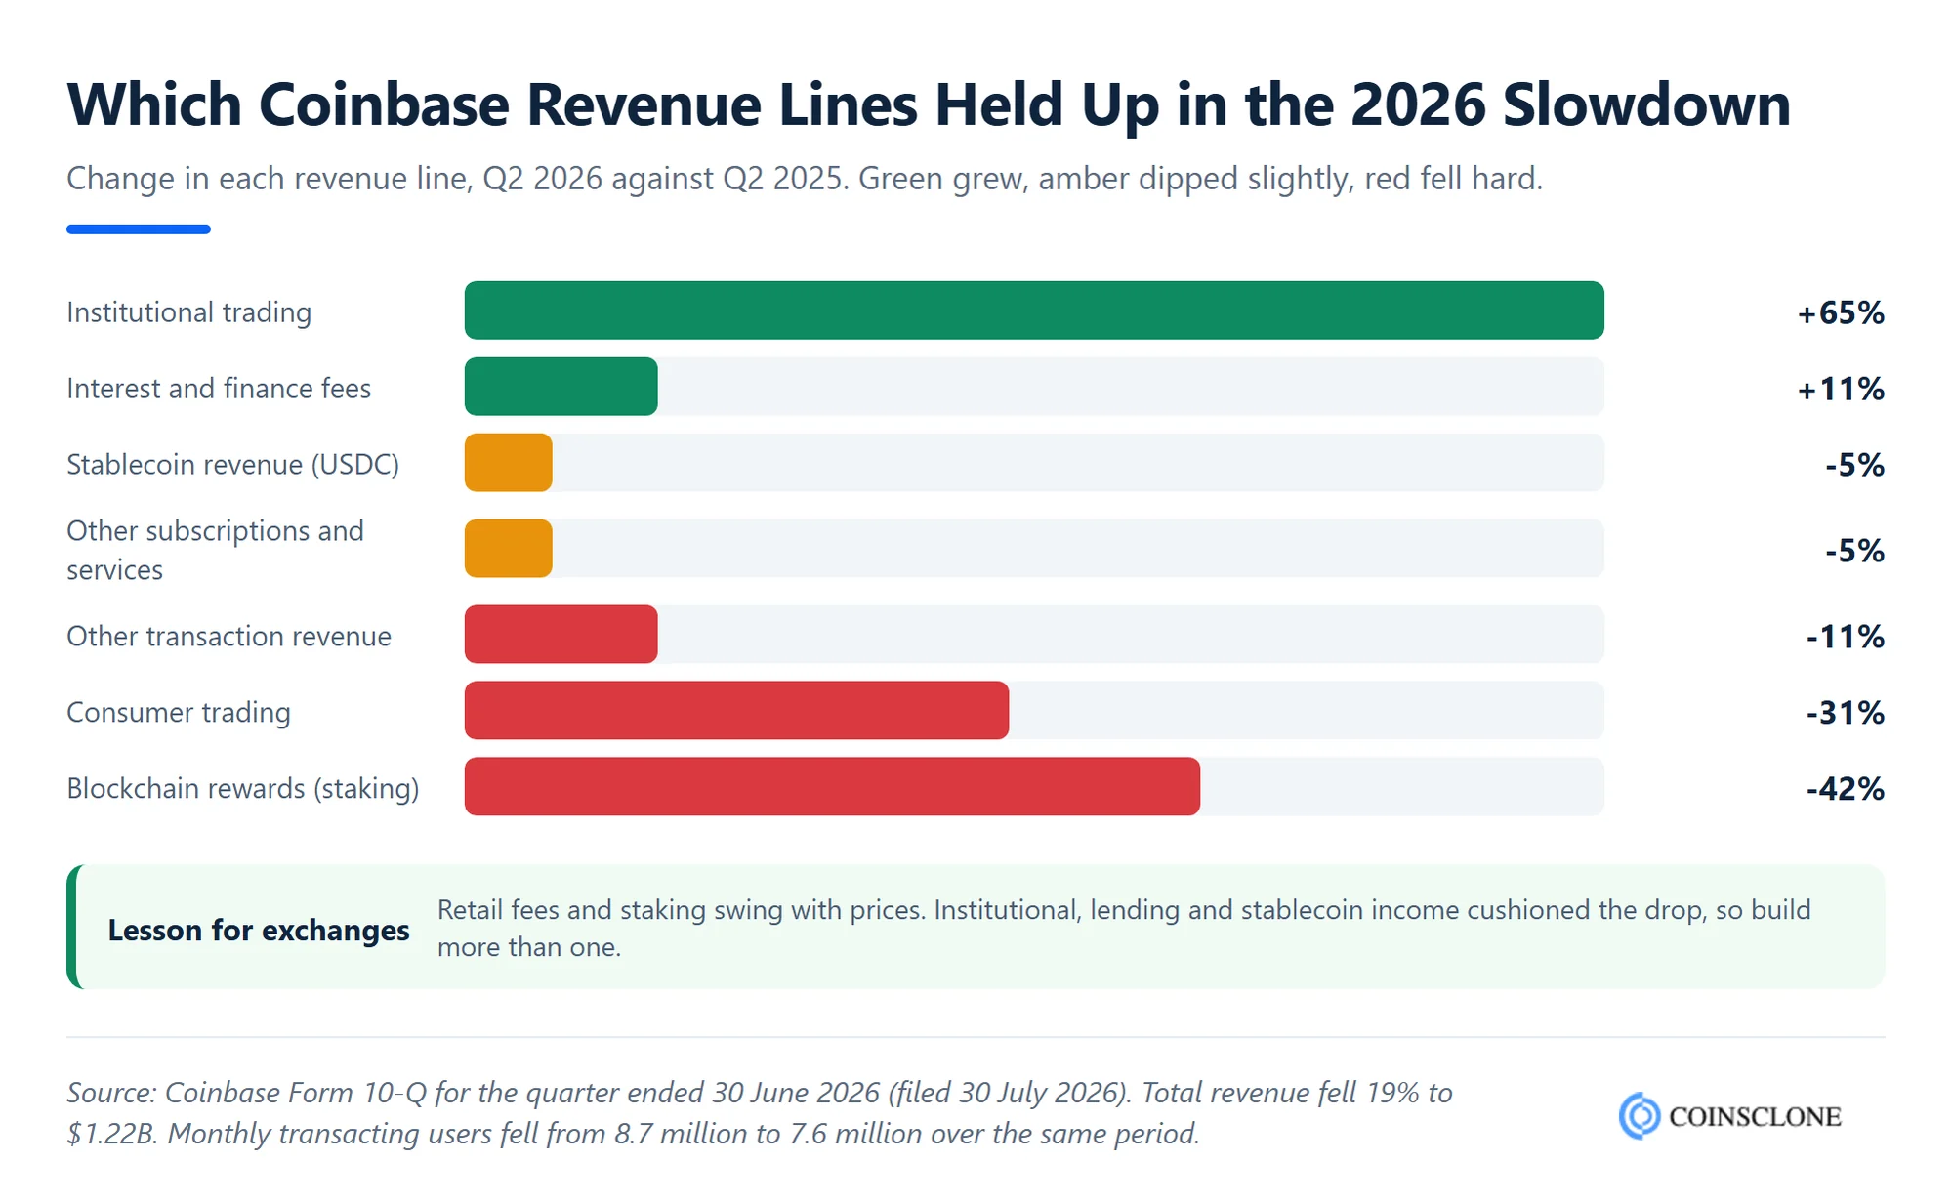Click the 'Stablecoin revenue (USDC)' label

233,465
